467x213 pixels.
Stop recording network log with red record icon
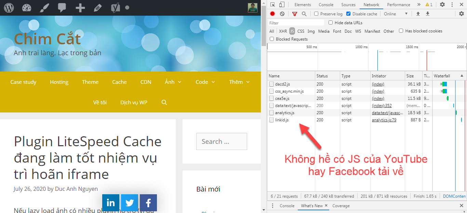[272, 14]
